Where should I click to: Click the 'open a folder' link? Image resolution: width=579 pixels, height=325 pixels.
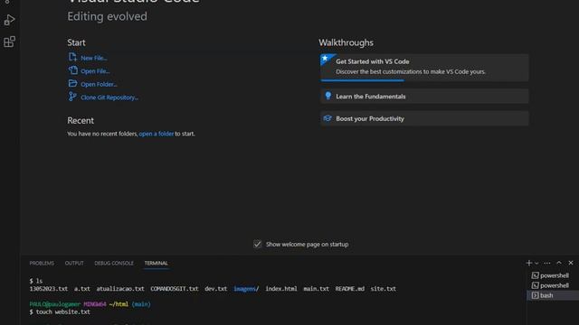(157, 134)
